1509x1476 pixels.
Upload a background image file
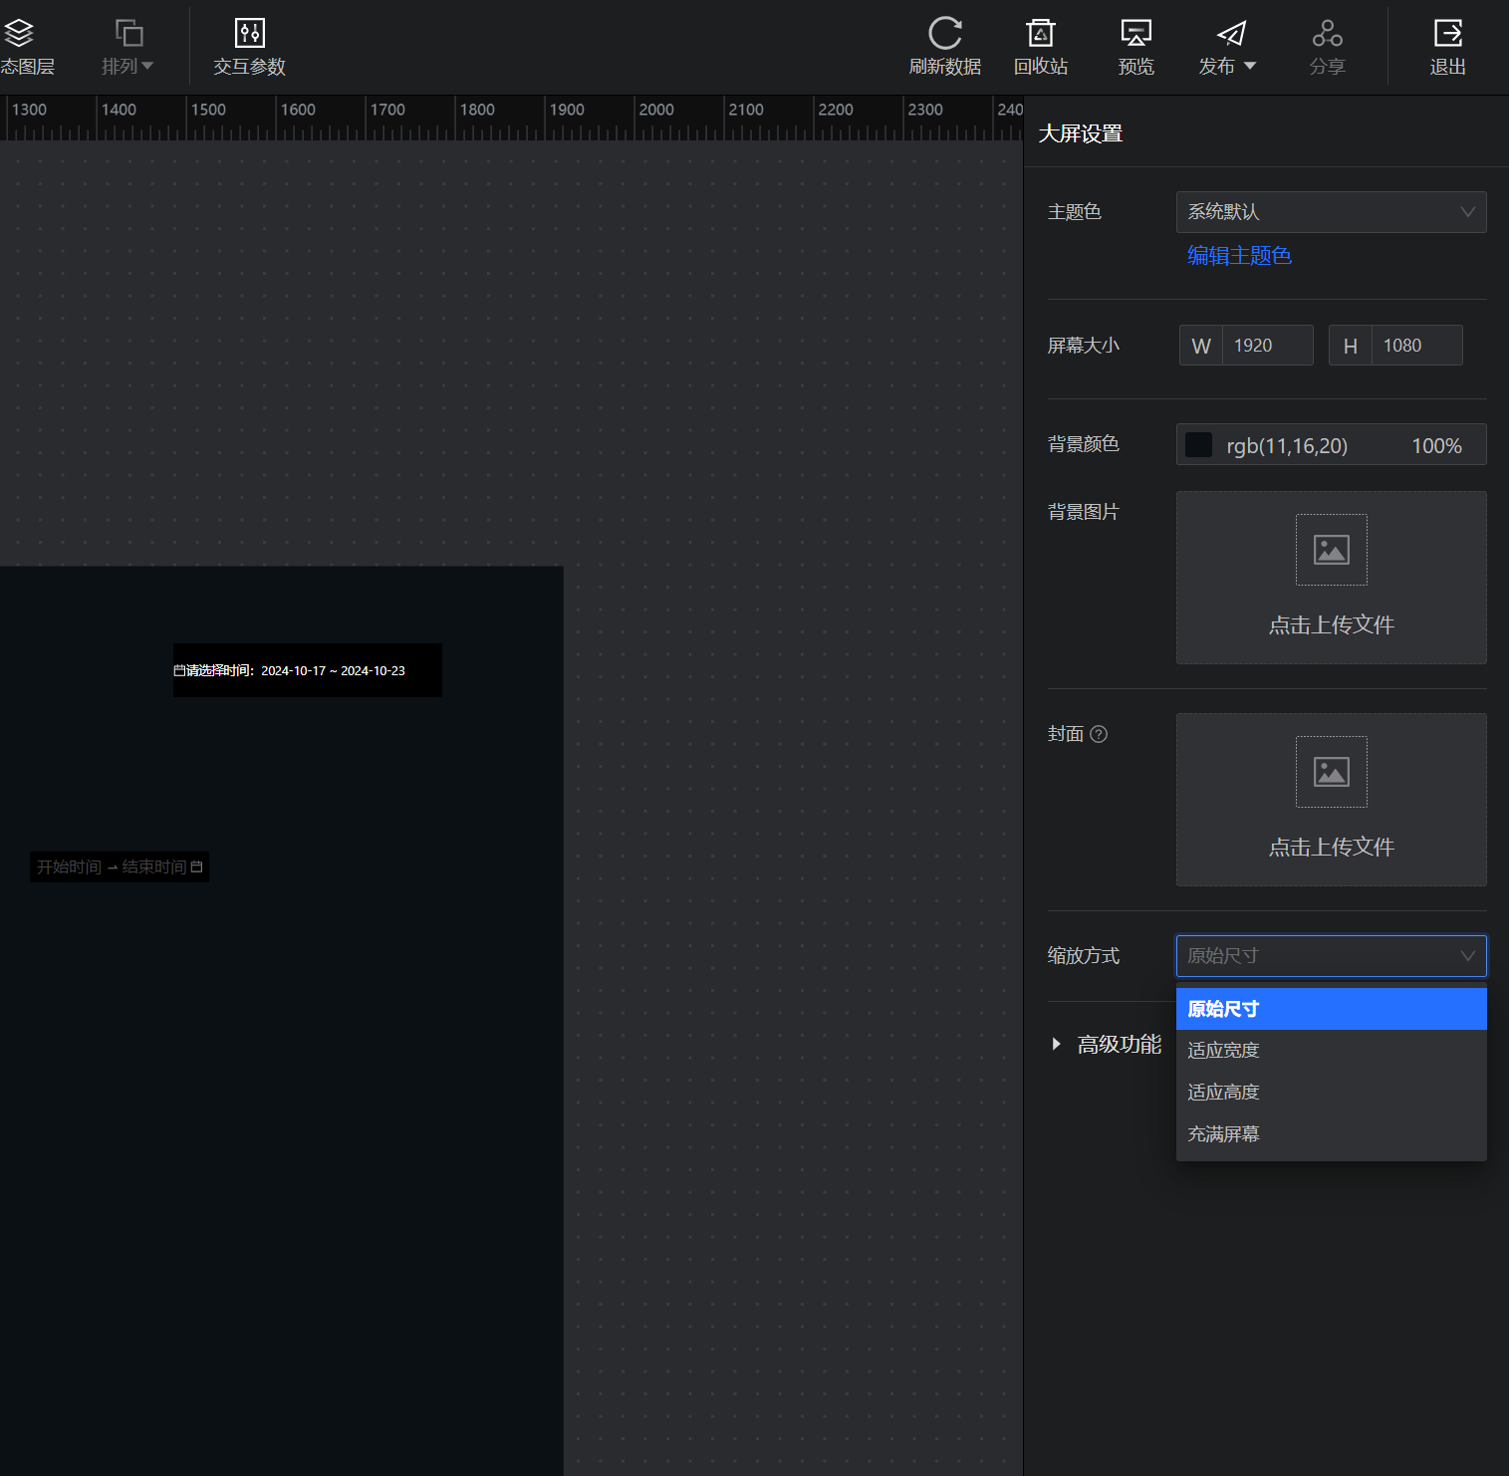1331,578
